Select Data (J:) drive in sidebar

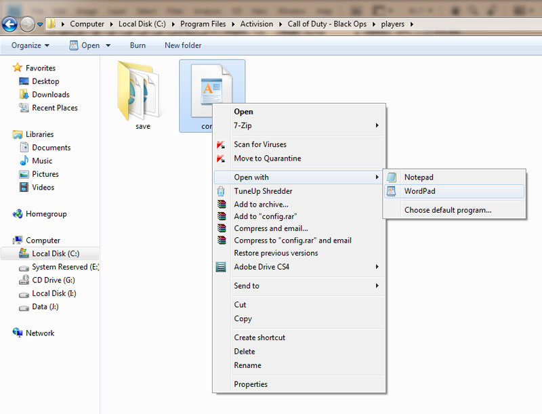point(39,307)
